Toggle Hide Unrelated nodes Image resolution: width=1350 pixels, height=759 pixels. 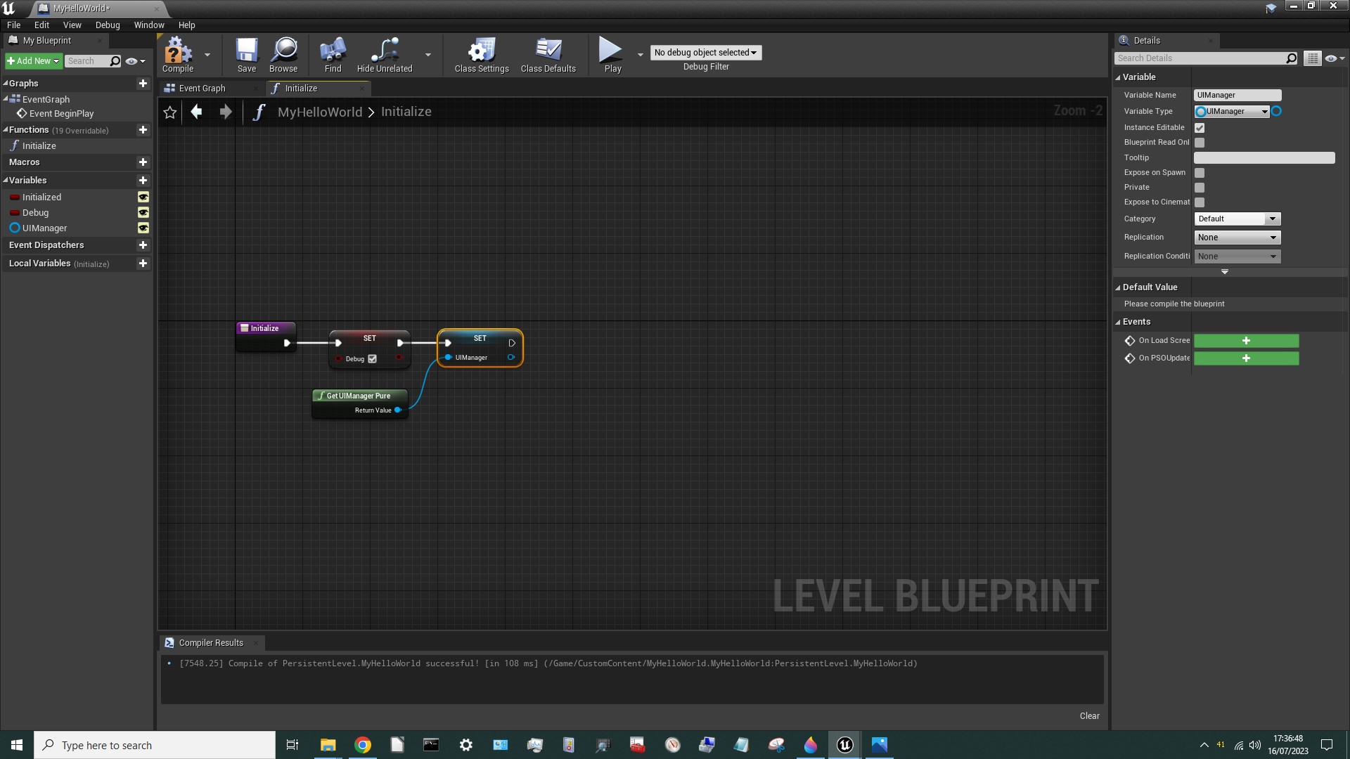click(385, 55)
